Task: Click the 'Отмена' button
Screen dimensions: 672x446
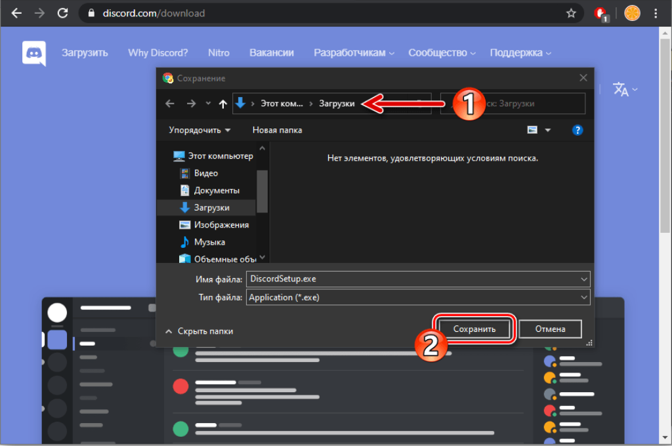Action: (x=551, y=329)
